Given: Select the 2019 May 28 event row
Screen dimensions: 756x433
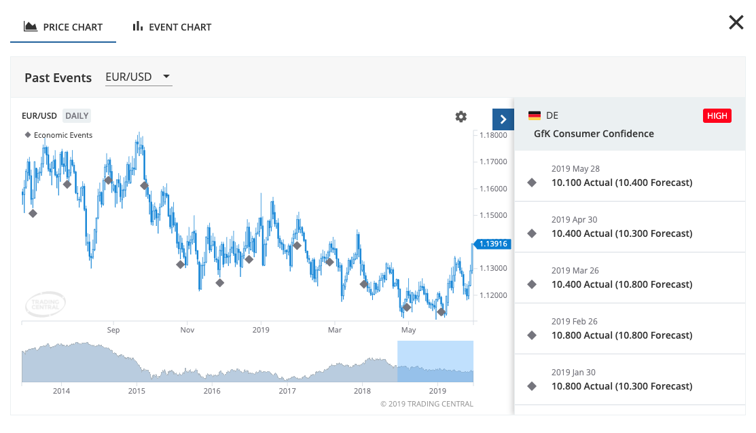Looking at the screenshot, I should 630,176.
